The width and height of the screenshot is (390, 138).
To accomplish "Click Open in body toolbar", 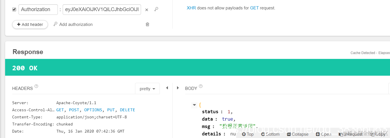I will point(324,134).
